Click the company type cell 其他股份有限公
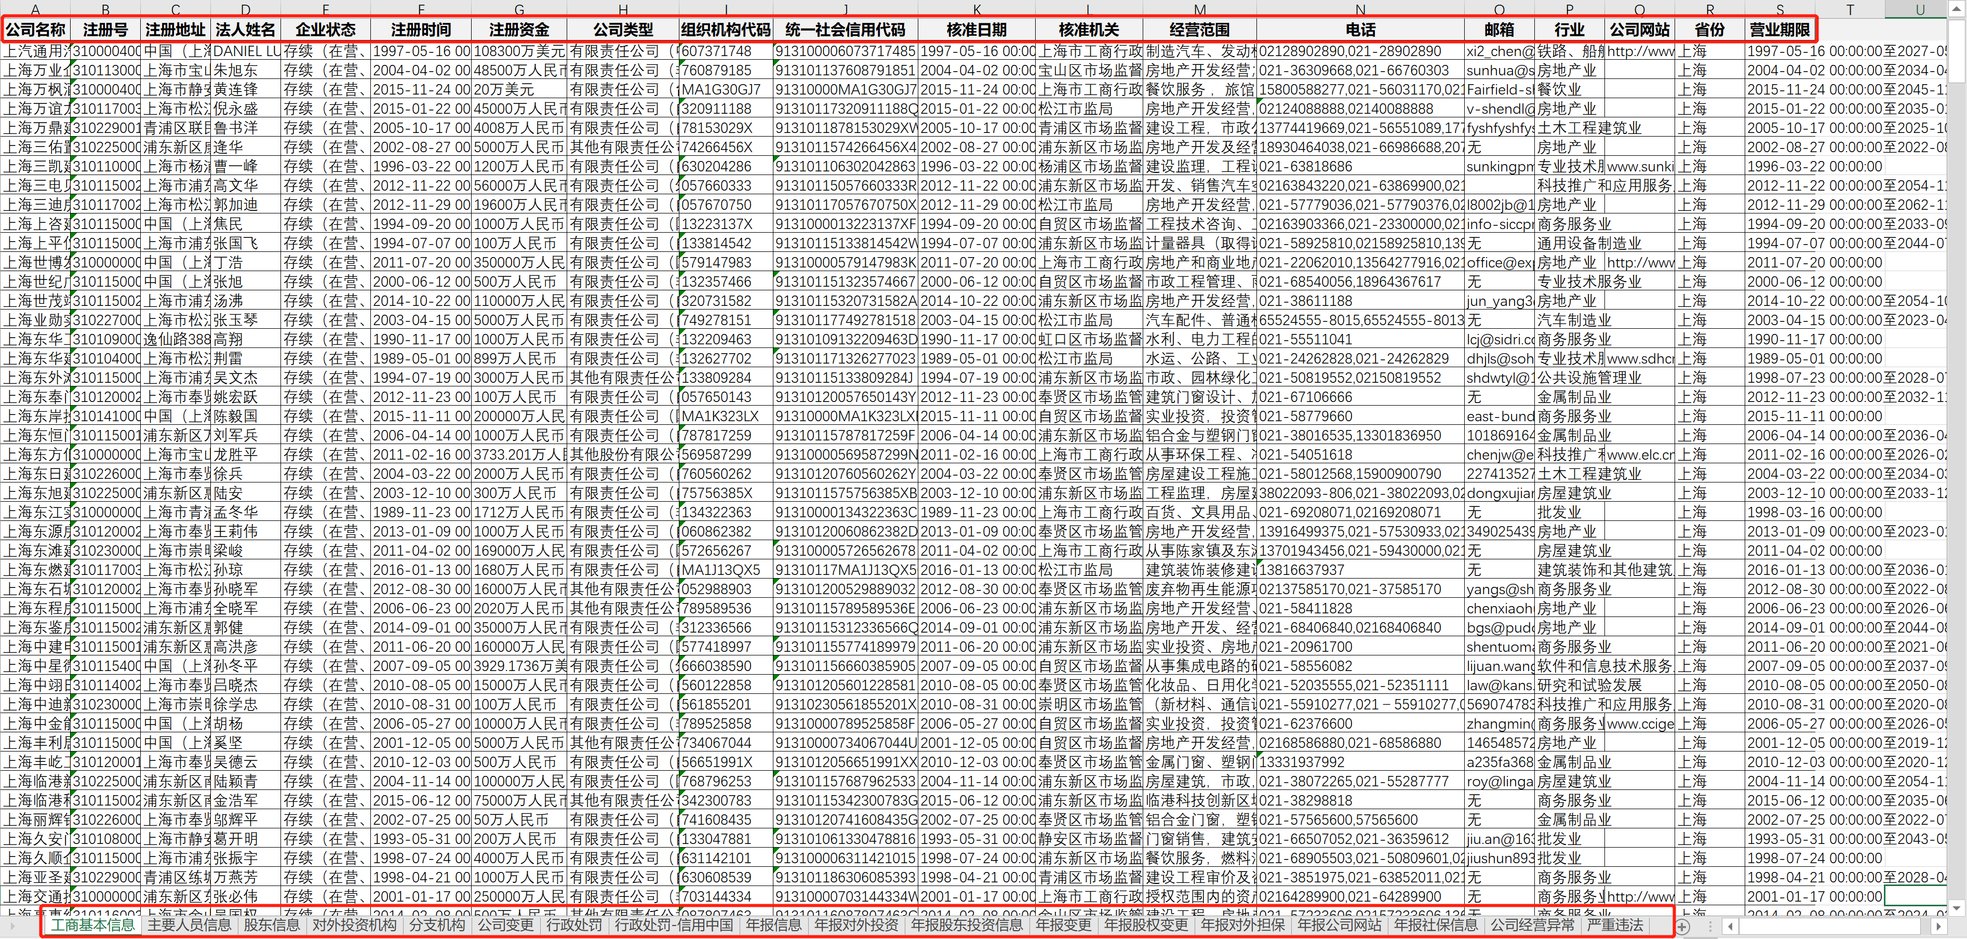 [622, 454]
